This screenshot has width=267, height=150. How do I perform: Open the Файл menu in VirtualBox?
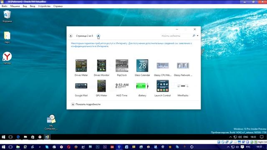(5, 6)
